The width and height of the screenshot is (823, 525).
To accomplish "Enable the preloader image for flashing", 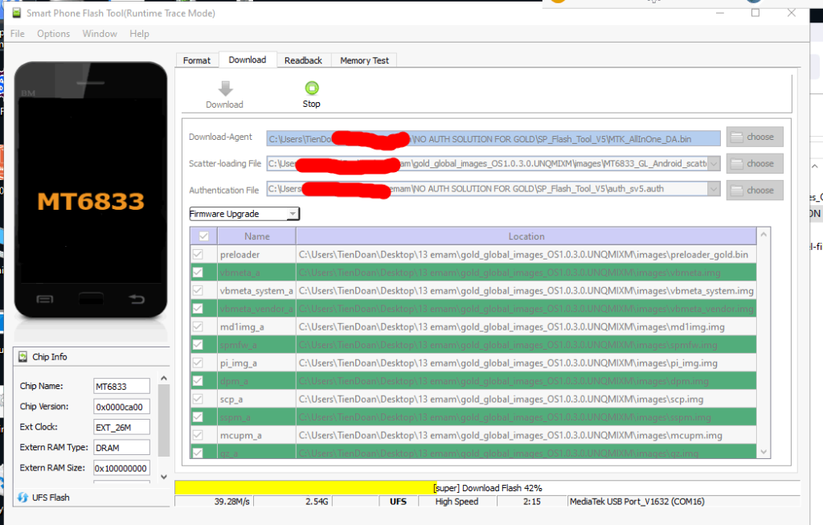I will [x=196, y=254].
